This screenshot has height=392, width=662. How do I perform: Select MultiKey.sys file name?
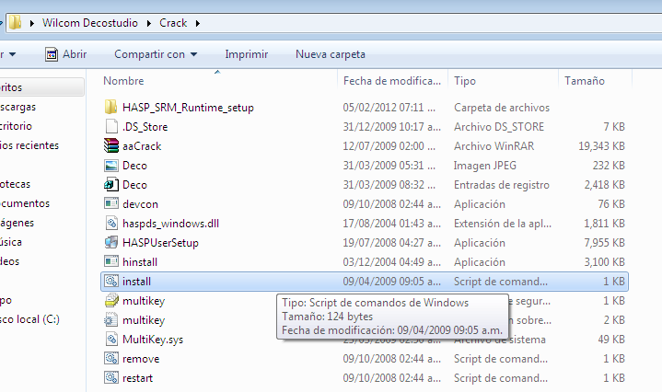(x=153, y=340)
